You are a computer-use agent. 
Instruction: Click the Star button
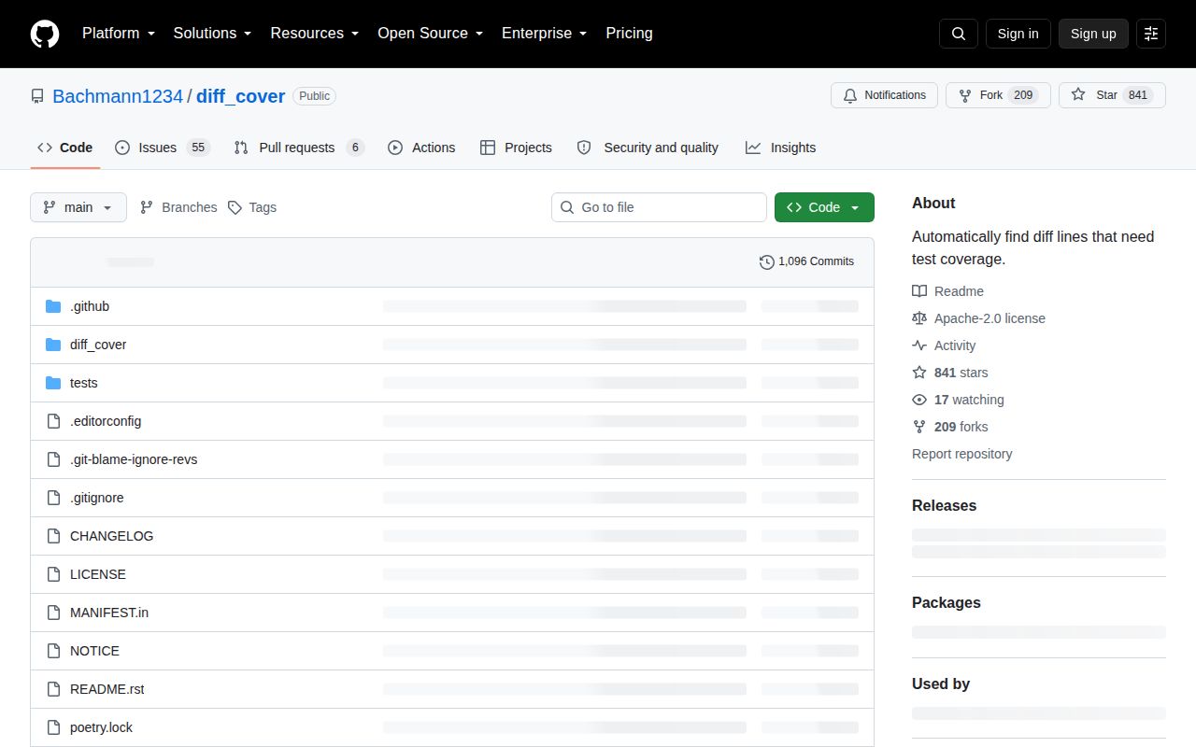pyautogui.click(x=1112, y=95)
